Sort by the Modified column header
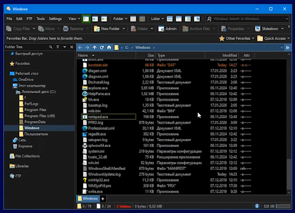 (222, 55)
